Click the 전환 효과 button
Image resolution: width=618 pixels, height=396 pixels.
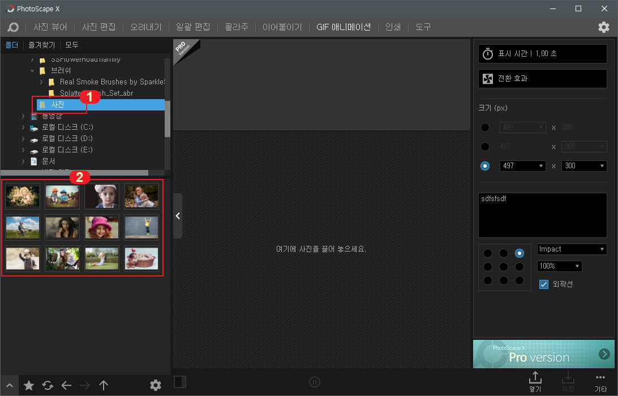543,79
